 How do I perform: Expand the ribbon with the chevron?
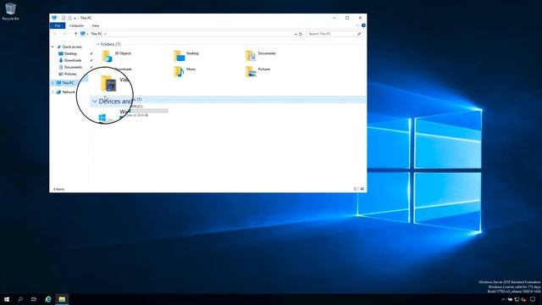pyautogui.click(x=357, y=25)
